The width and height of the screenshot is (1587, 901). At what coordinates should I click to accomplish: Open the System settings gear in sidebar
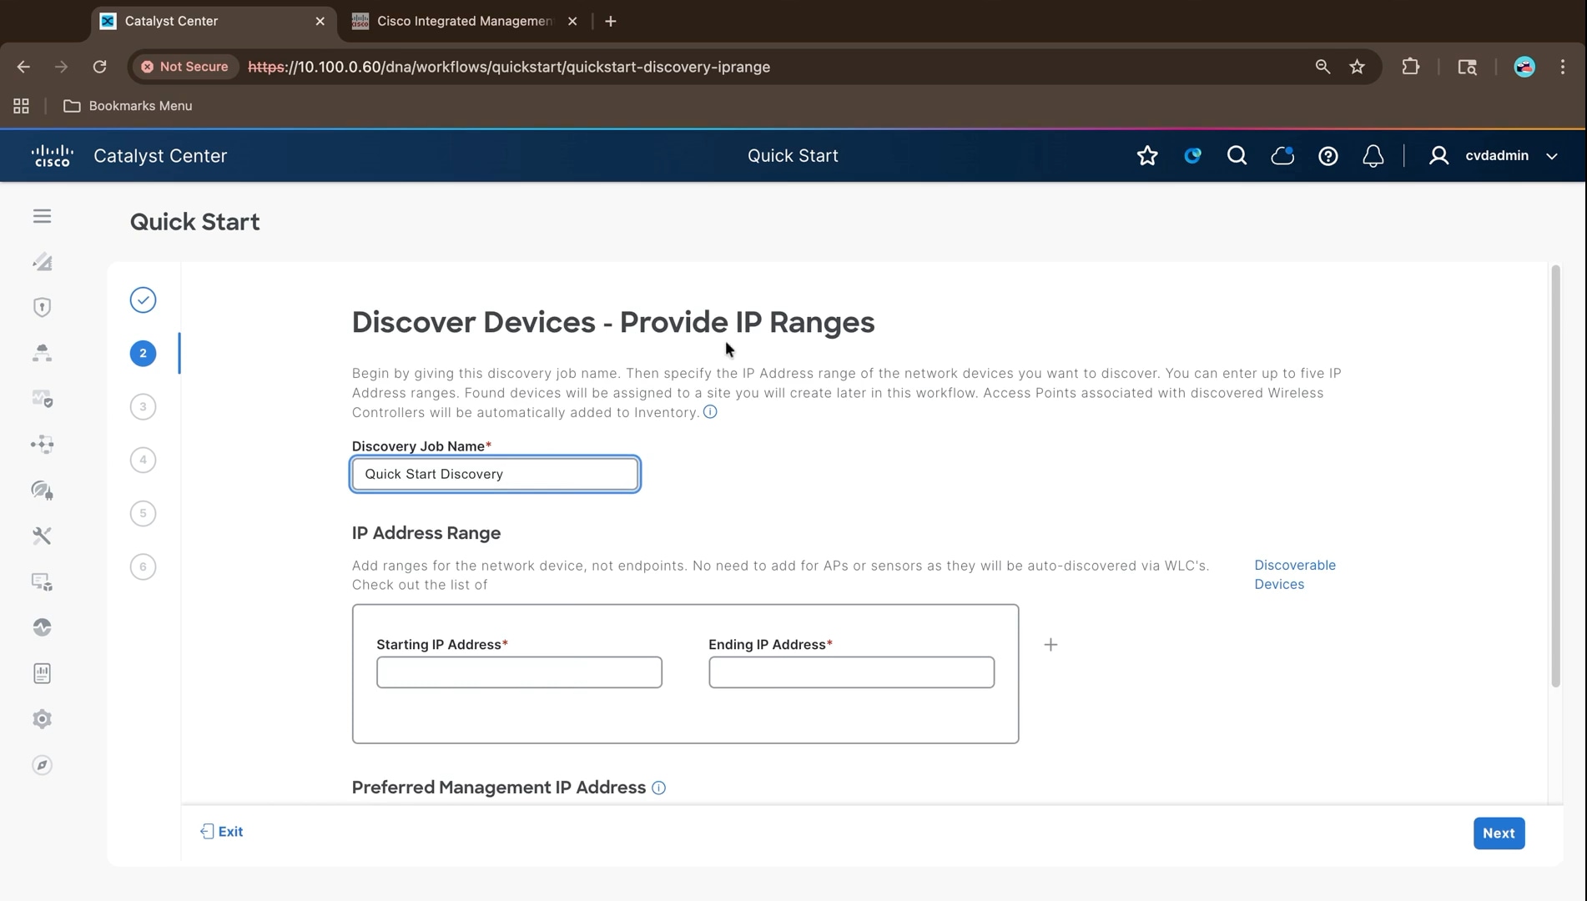(42, 718)
